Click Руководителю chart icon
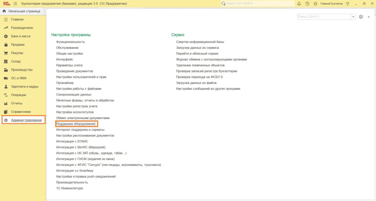Image resolution: width=376 pixels, height=201 pixels. (6, 28)
